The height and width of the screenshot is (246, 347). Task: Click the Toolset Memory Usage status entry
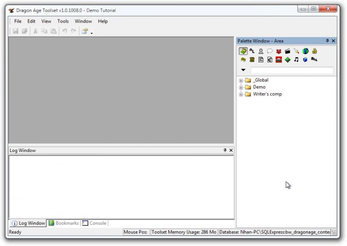click(183, 232)
